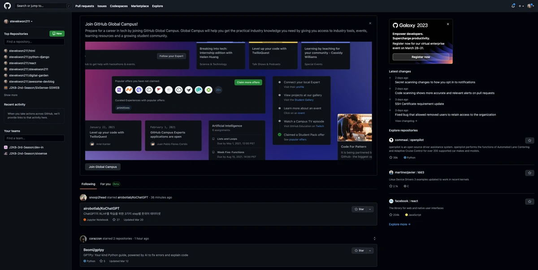This screenshot has height=270, width=538.
Task: Switch to the Following feed tab
Action: point(88,184)
